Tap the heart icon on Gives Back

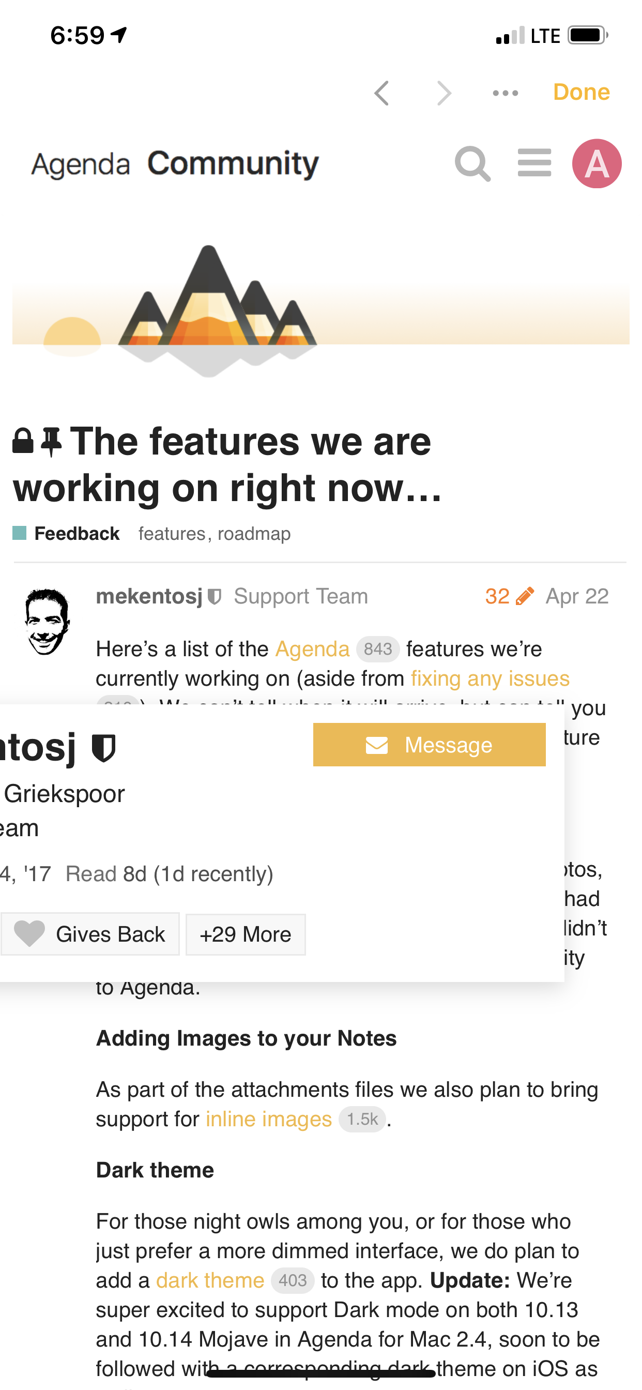(x=29, y=934)
